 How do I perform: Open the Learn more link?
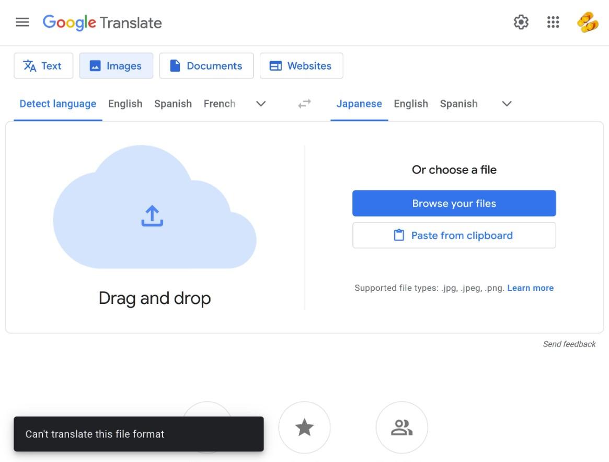(x=530, y=288)
